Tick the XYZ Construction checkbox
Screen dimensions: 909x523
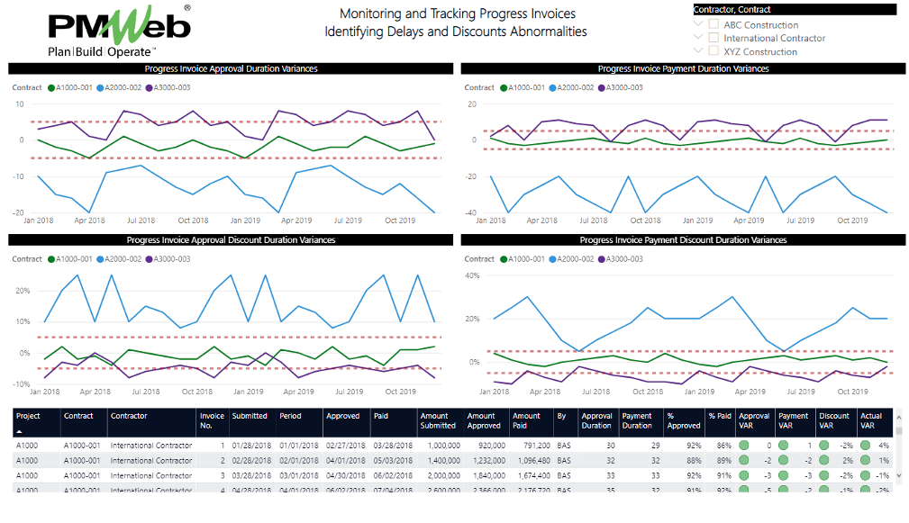point(714,51)
